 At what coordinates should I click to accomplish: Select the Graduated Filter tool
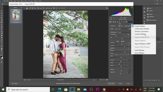54,8
